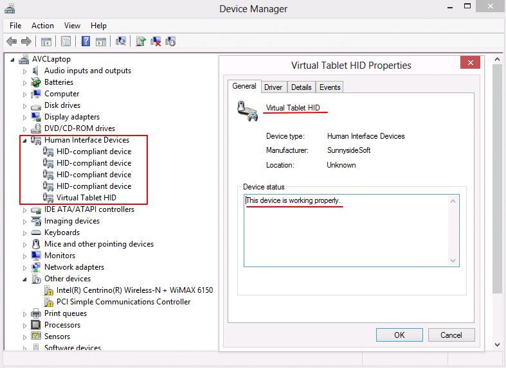The height and width of the screenshot is (368, 506).
Task: Click the Back arrow toolbar icon
Action: 11,42
